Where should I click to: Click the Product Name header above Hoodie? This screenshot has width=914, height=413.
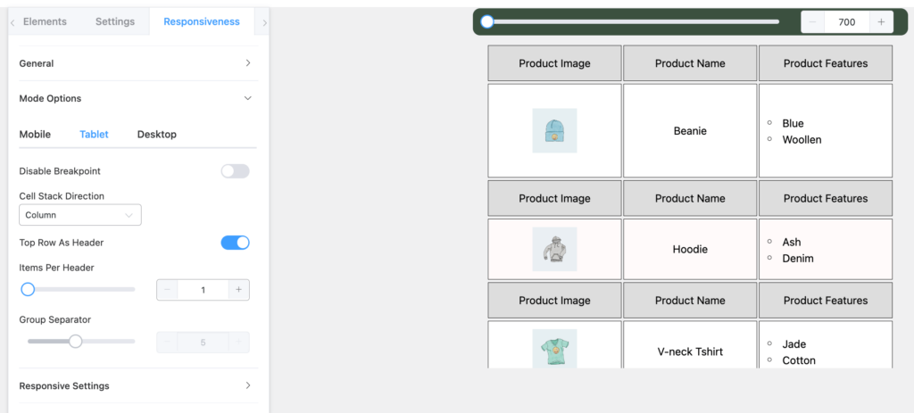tap(690, 198)
